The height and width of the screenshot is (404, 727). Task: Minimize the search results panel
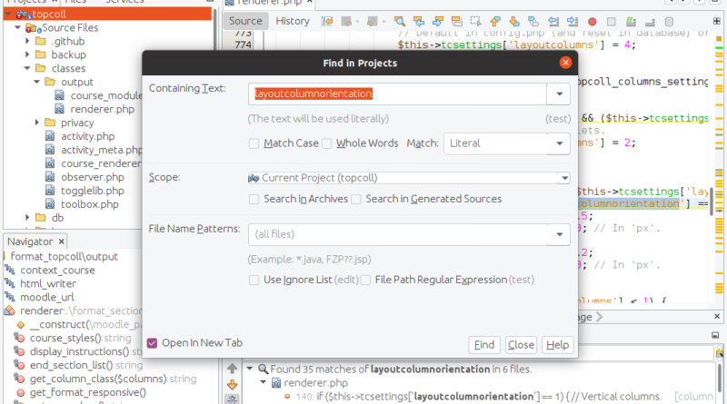(x=715, y=335)
